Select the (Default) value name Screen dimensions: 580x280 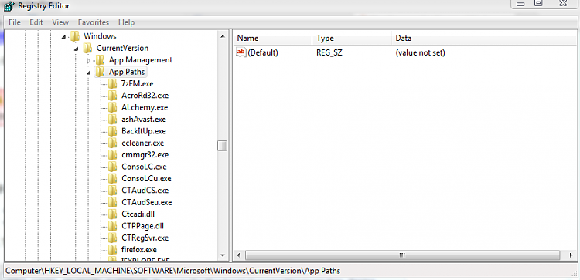tap(263, 52)
